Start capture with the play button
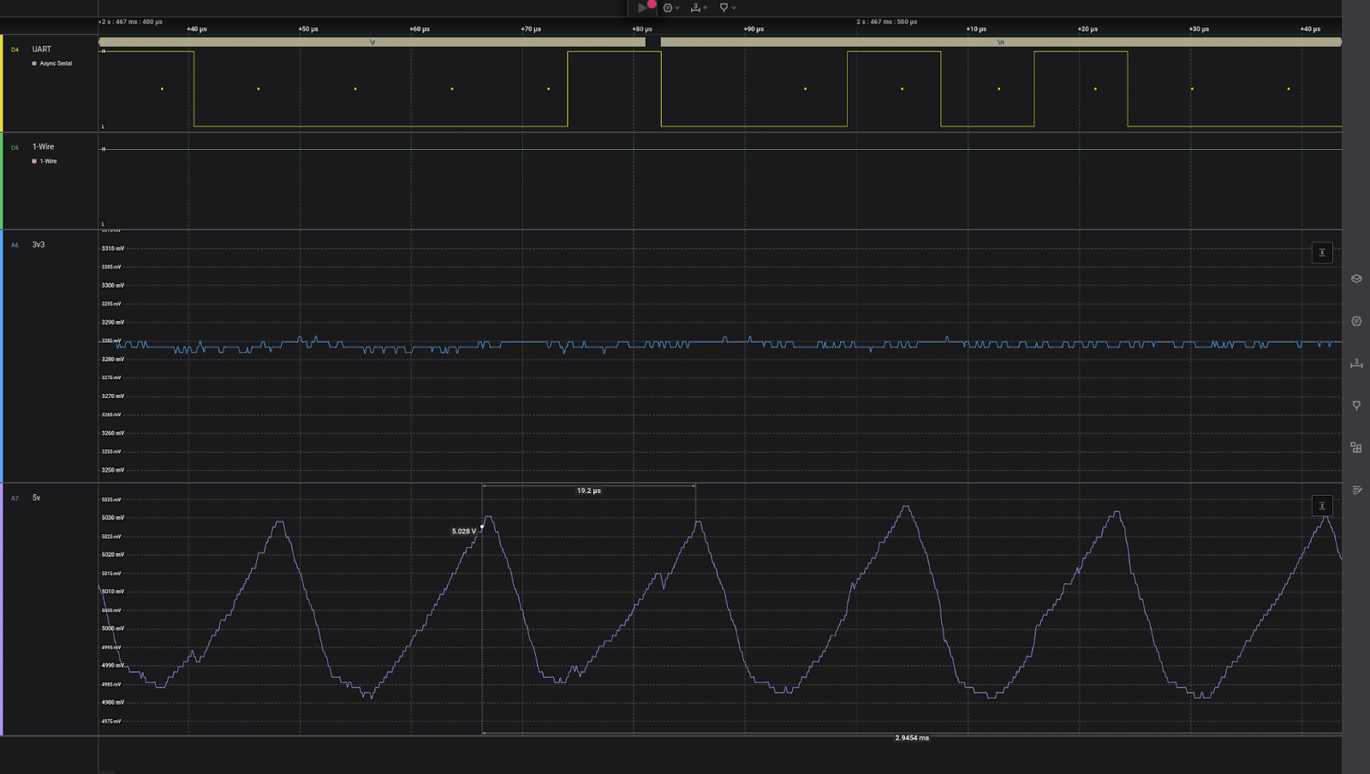This screenshot has height=774, width=1370. (x=642, y=8)
